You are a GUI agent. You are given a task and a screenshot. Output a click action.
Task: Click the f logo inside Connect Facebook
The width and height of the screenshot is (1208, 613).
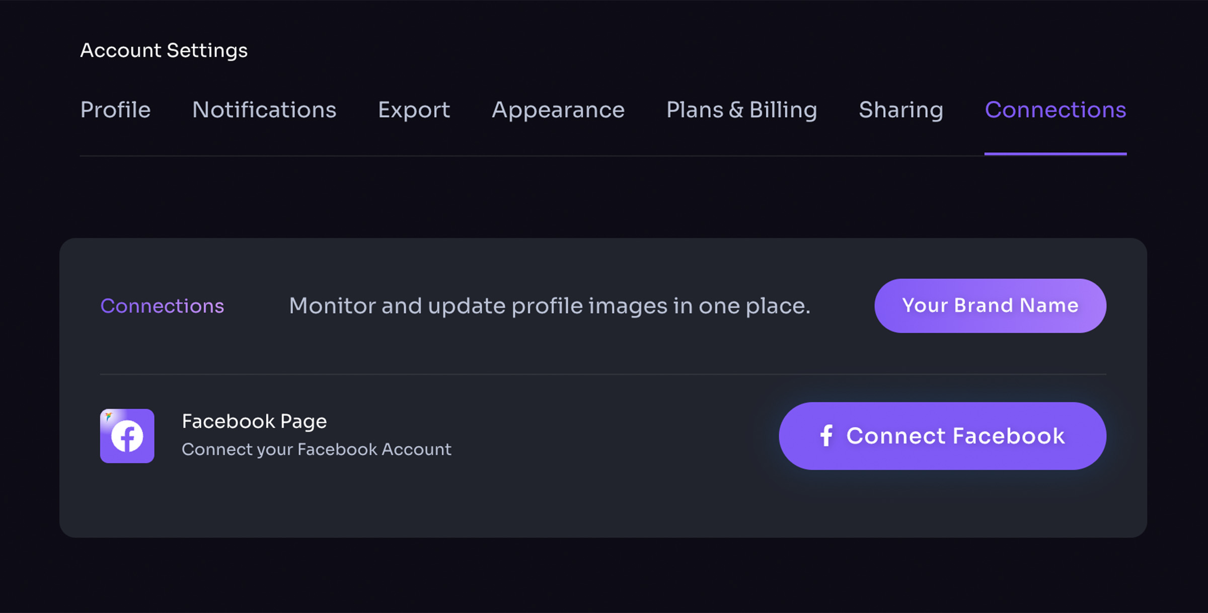pos(826,436)
